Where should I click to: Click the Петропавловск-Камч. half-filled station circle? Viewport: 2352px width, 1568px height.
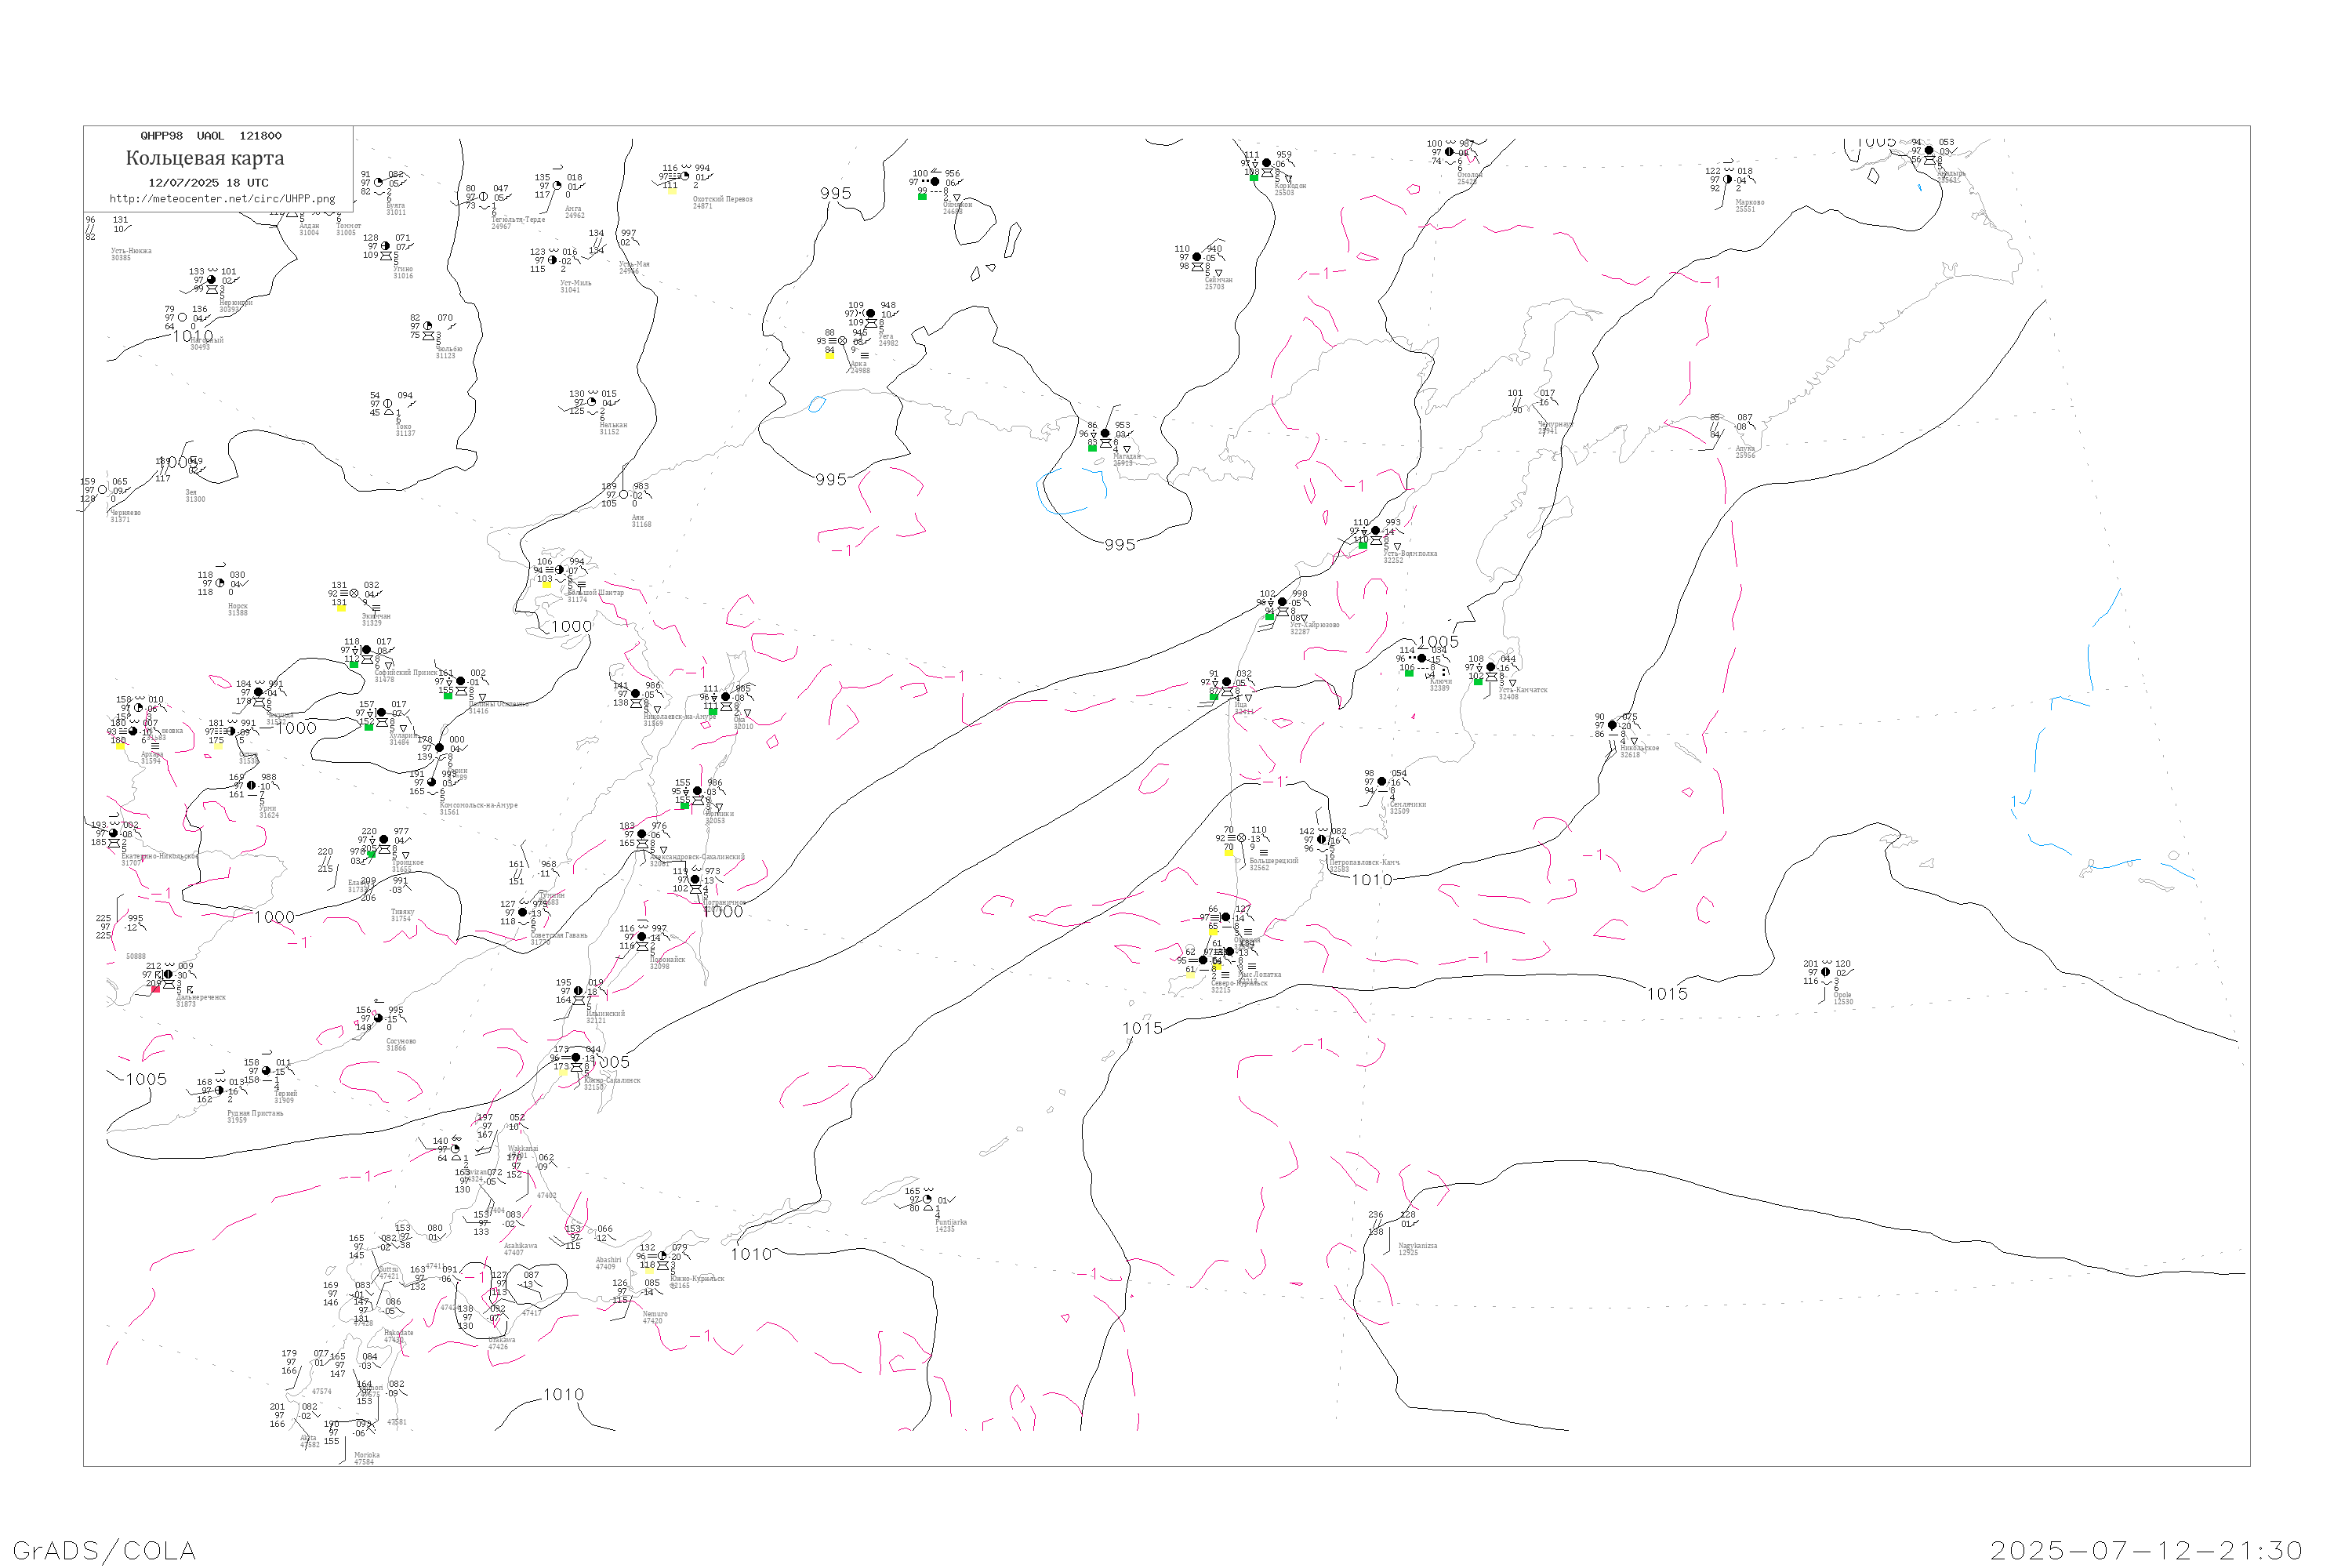pyautogui.click(x=1321, y=840)
